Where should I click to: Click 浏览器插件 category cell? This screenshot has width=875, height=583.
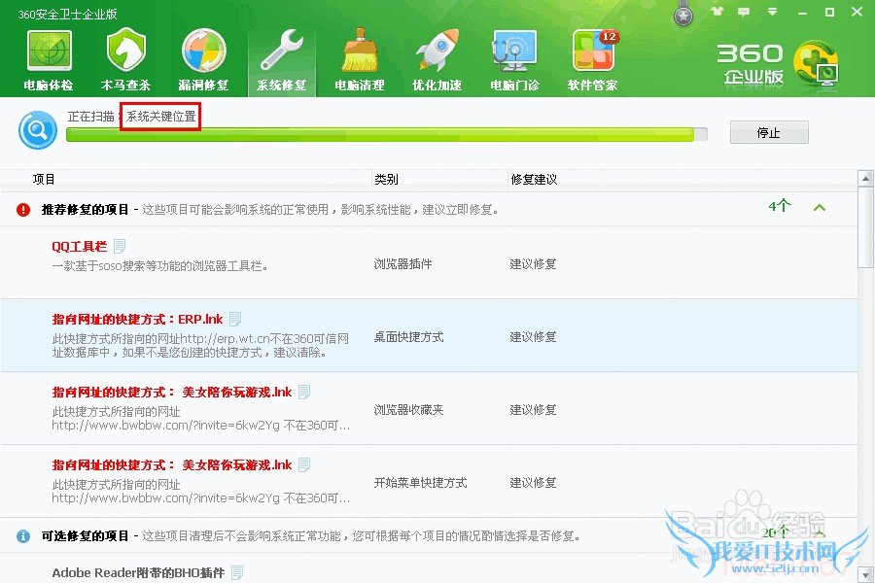(402, 264)
